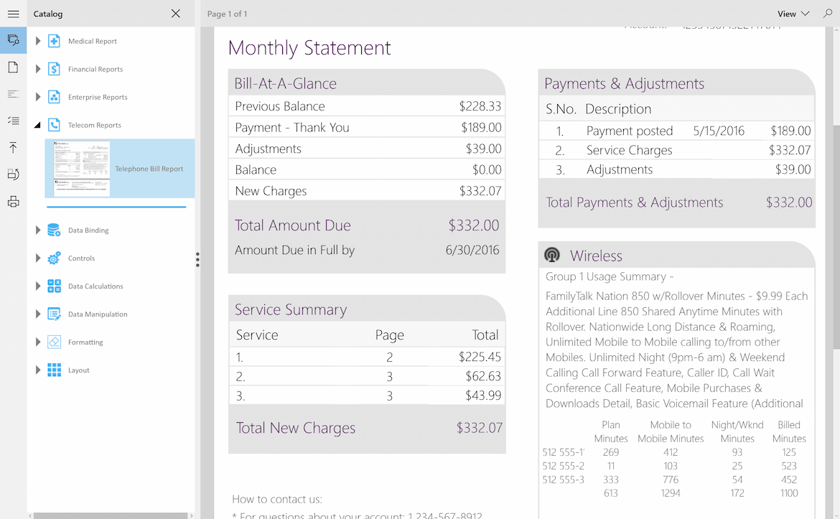840x519 pixels.
Task: Click the Balance value $0.00
Action: [487, 170]
